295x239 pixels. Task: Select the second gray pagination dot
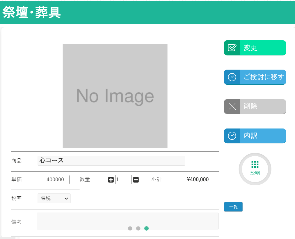pos(138,228)
